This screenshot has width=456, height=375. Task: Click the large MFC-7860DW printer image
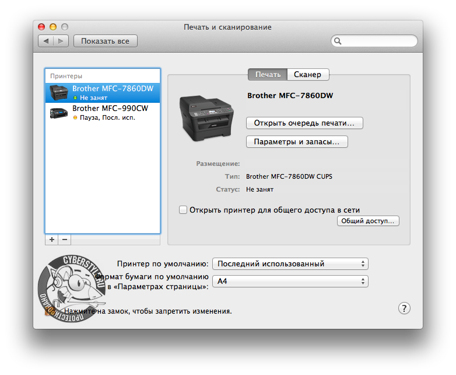click(206, 118)
